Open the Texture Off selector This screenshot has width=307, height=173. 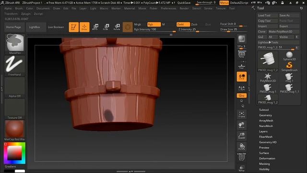15,109
